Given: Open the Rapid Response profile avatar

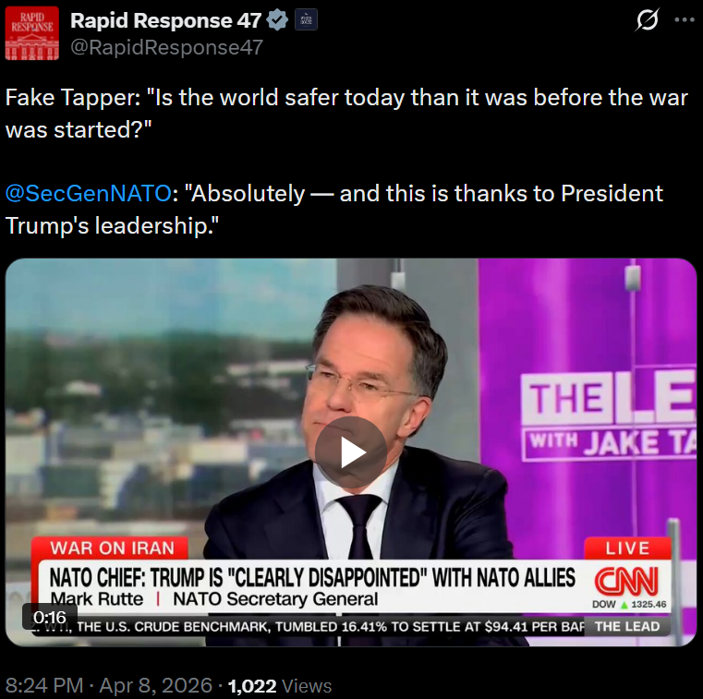Looking at the screenshot, I should 31,33.
